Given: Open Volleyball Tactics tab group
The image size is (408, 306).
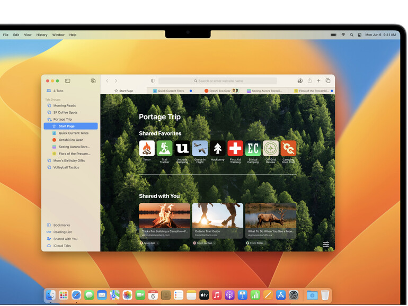Looking at the screenshot, I should pyautogui.click(x=71, y=167).
